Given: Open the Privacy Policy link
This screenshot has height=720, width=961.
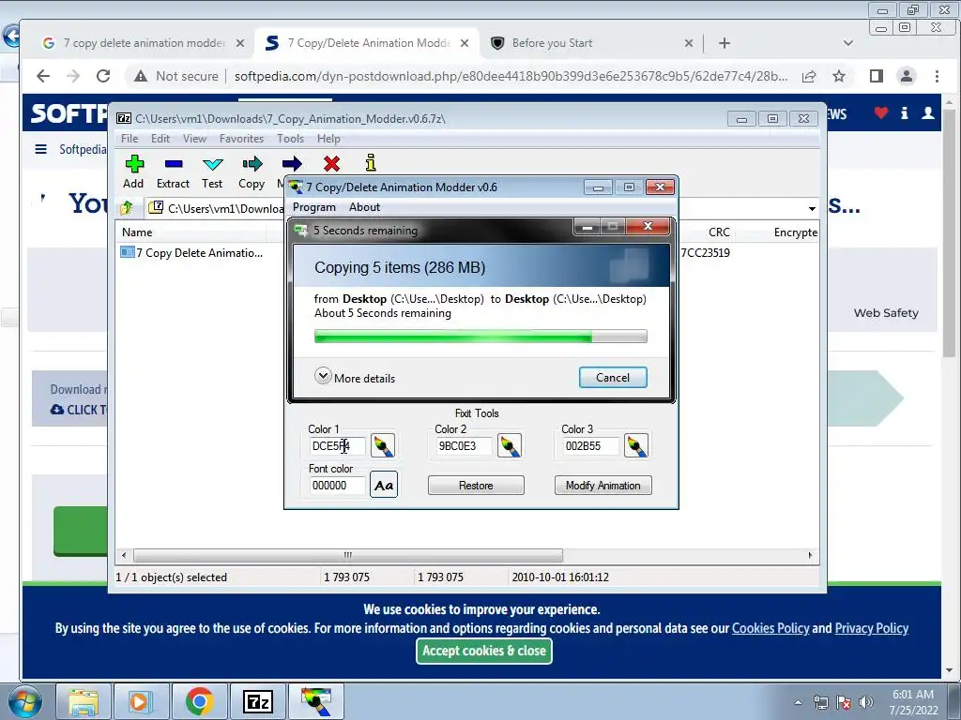Looking at the screenshot, I should (872, 628).
